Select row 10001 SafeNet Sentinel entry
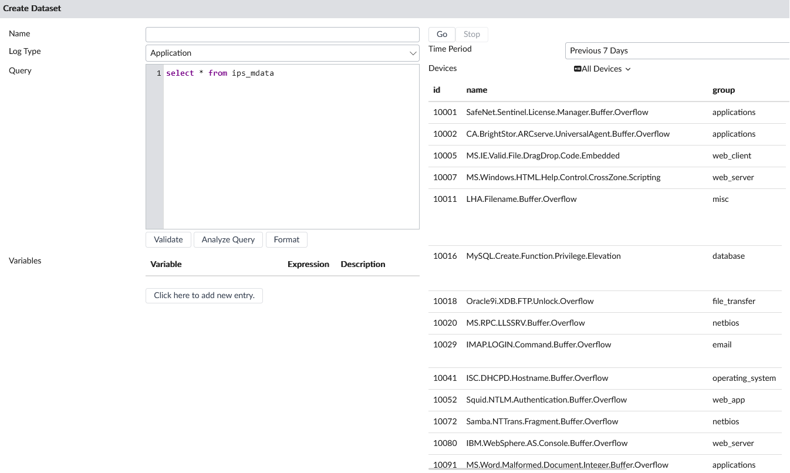The width and height of the screenshot is (790, 473). 556,112
